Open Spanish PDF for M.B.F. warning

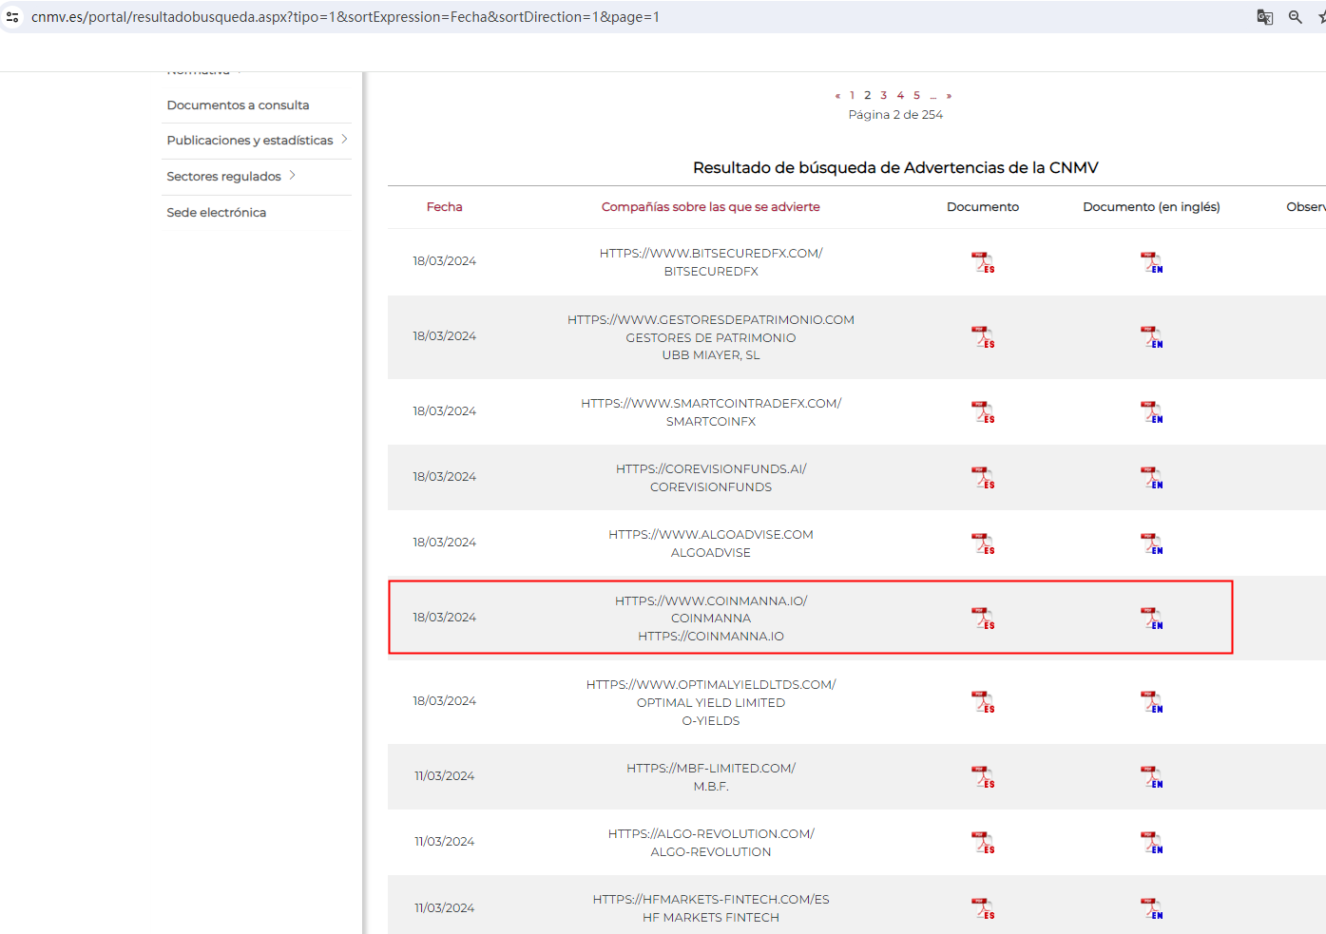pyautogui.click(x=983, y=777)
